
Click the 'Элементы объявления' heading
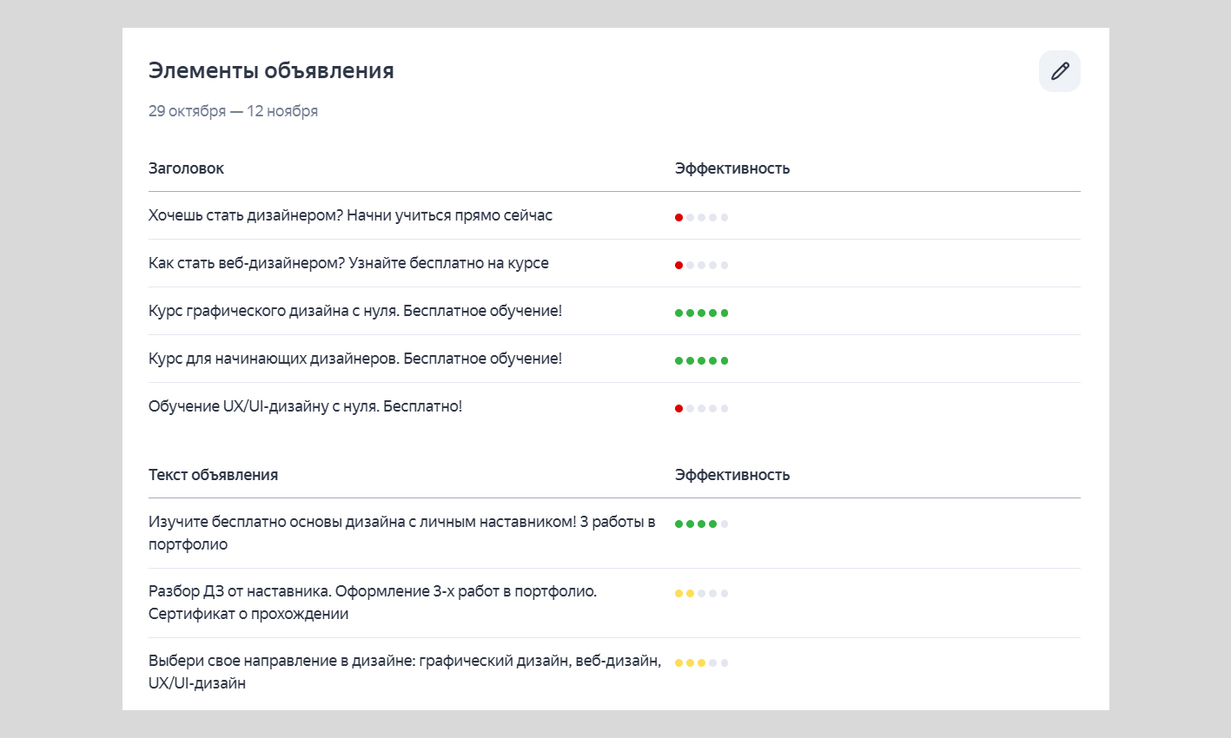(270, 70)
